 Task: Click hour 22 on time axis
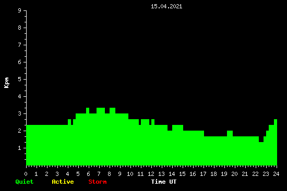(x=255, y=174)
